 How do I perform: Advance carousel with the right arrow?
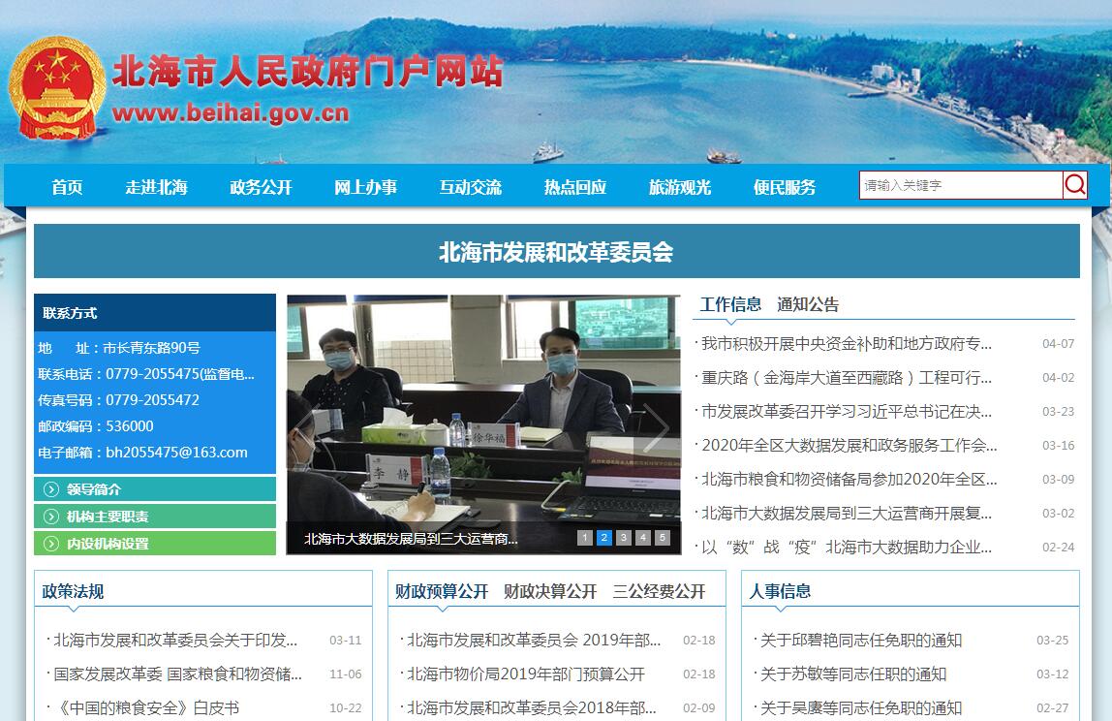click(656, 426)
